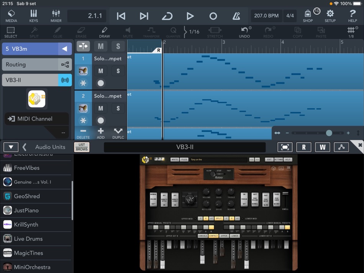Set Rotary speed to FAST on VB3-II
Screen dimensions: 364x273
(229, 171)
